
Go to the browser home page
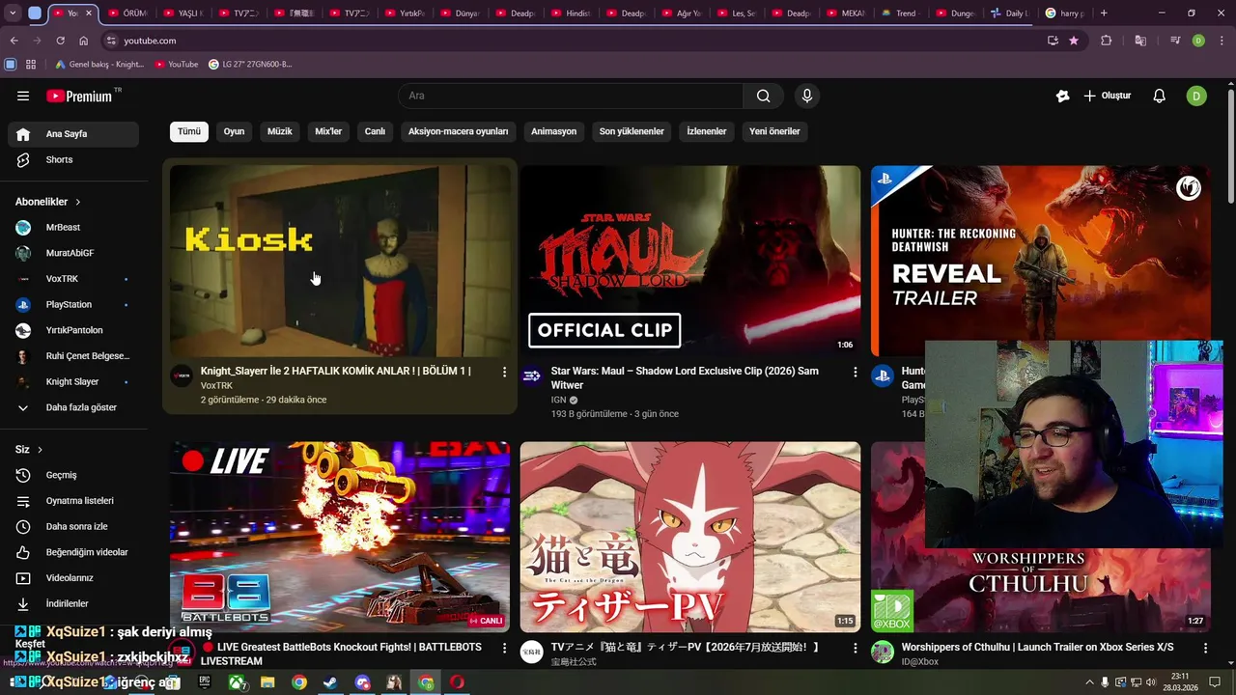tap(84, 41)
